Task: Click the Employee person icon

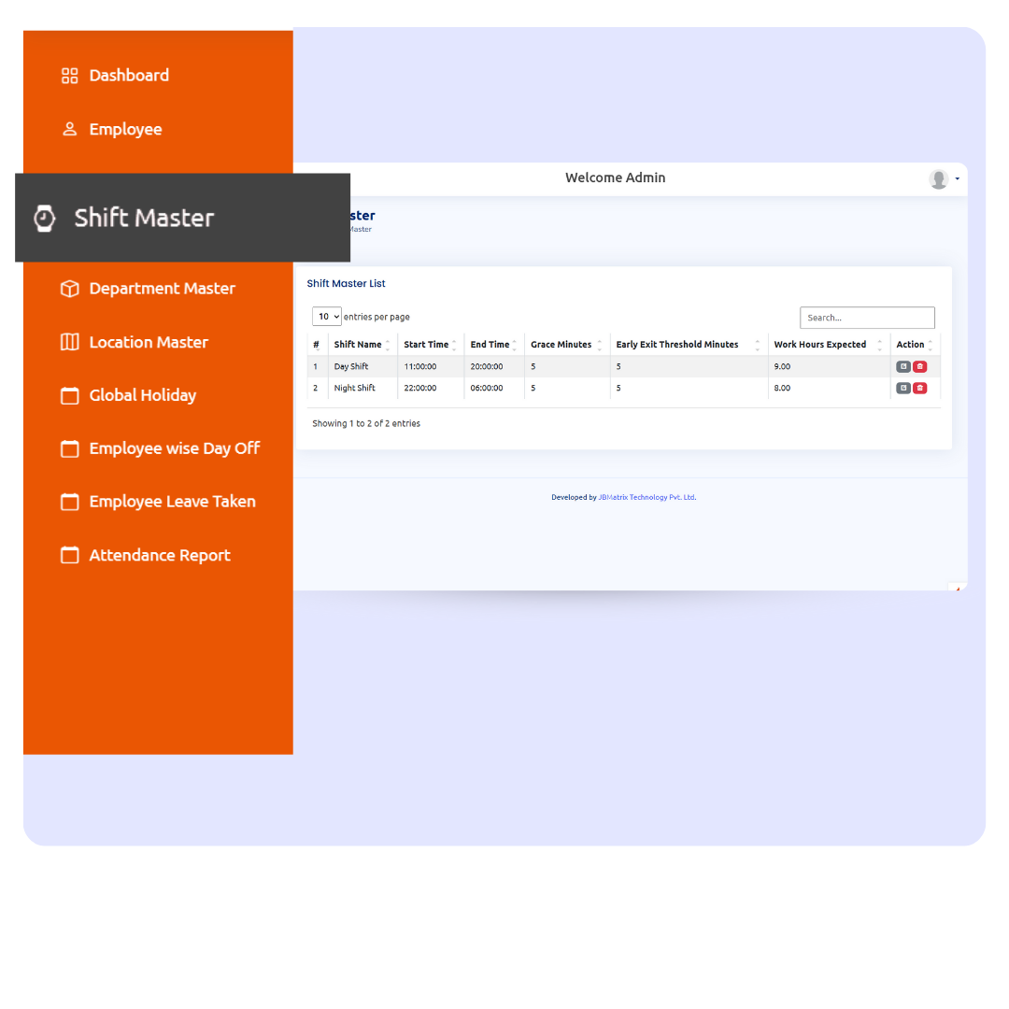Action: pyautogui.click(x=69, y=129)
